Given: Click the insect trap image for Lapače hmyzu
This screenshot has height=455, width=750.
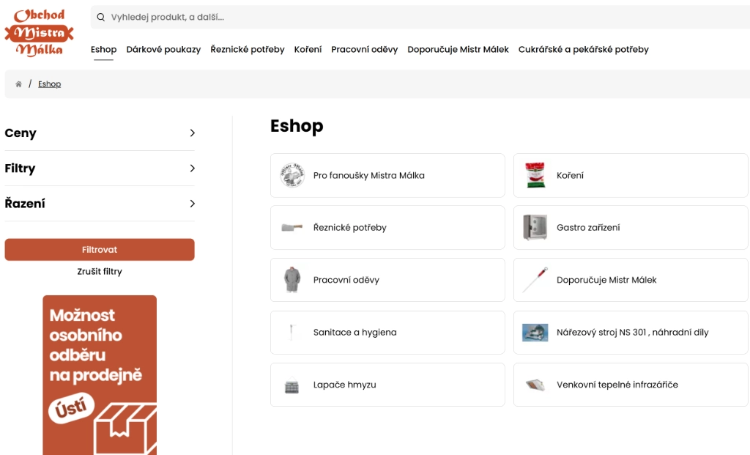Looking at the screenshot, I should click(x=292, y=385).
